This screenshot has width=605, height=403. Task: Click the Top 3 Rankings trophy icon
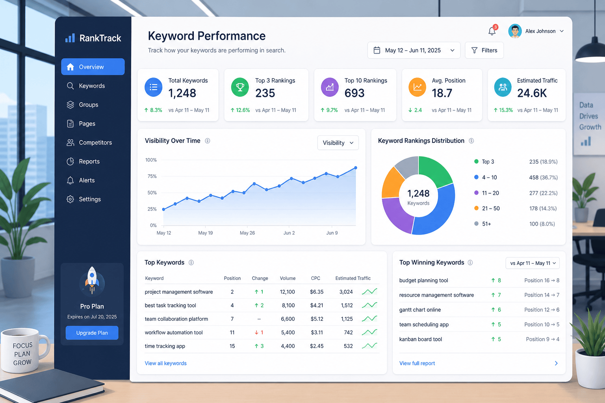[x=240, y=87]
